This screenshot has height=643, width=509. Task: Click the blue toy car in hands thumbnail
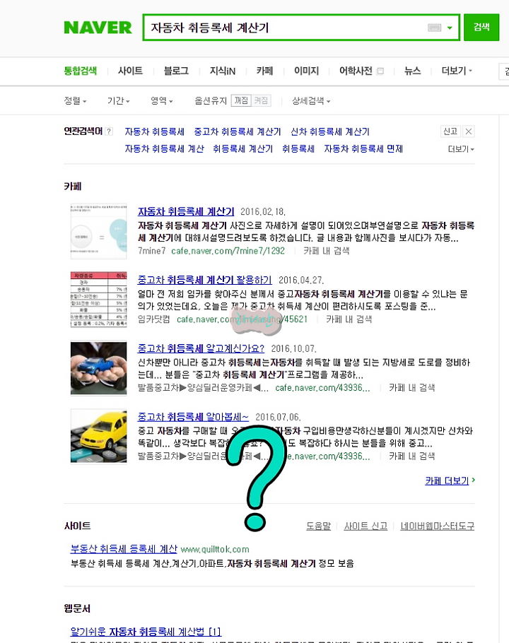[98, 368]
